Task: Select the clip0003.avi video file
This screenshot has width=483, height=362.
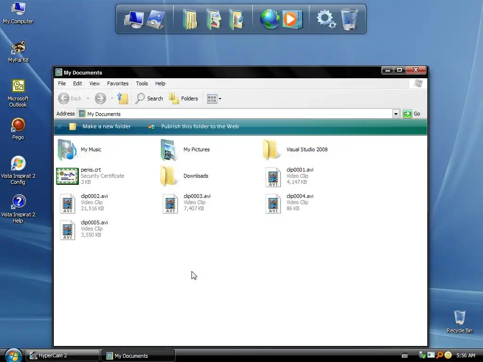Action: [187, 203]
